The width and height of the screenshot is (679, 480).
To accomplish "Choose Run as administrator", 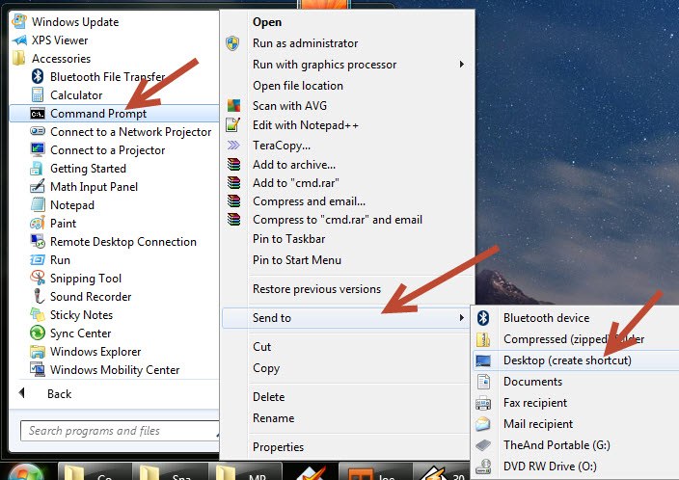I will (306, 43).
